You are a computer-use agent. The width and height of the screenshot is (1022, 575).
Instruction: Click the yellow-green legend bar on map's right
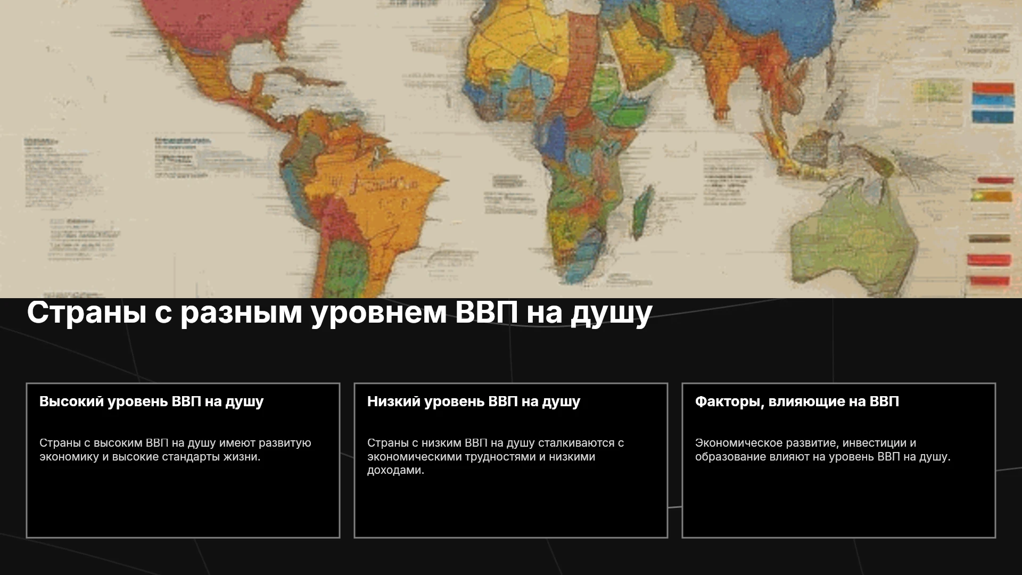point(991,196)
